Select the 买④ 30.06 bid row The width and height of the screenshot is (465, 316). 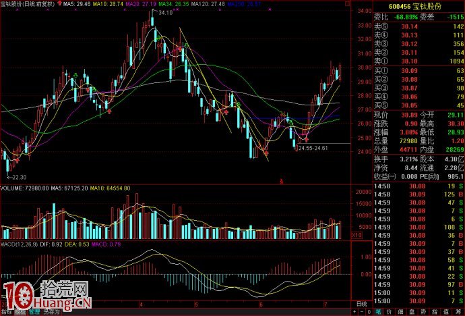418,97
